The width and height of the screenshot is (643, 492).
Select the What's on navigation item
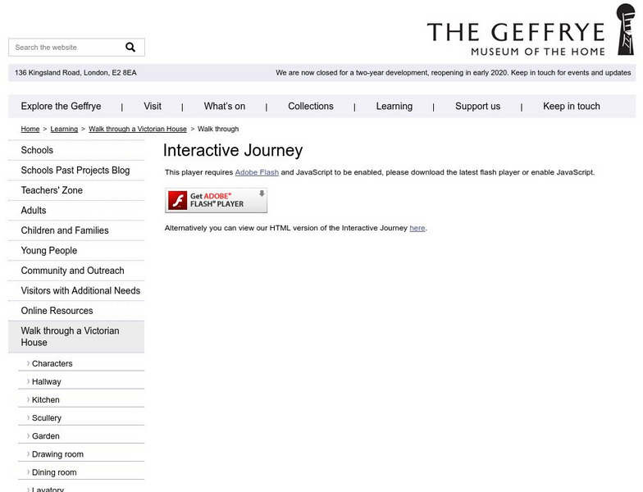pyautogui.click(x=225, y=107)
